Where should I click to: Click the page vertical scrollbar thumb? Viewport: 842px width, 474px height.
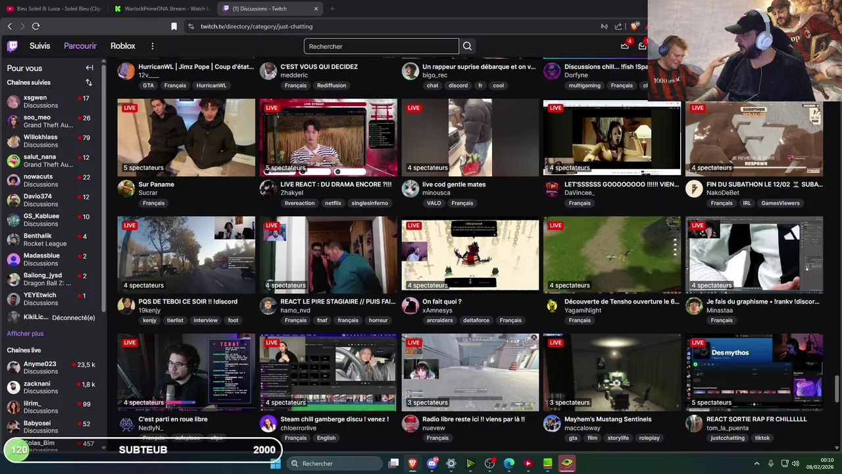(837, 388)
